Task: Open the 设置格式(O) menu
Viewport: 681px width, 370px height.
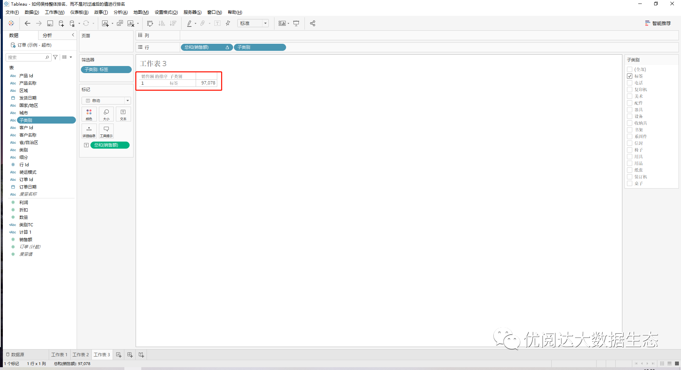Action: (x=166, y=12)
